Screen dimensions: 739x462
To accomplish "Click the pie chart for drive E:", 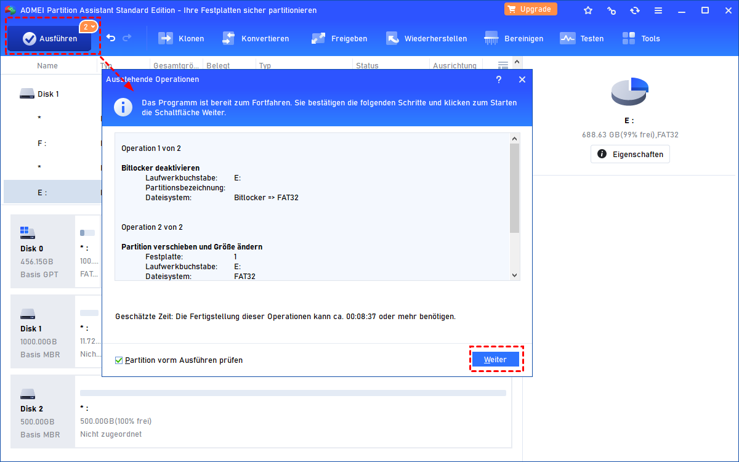I will (630, 92).
